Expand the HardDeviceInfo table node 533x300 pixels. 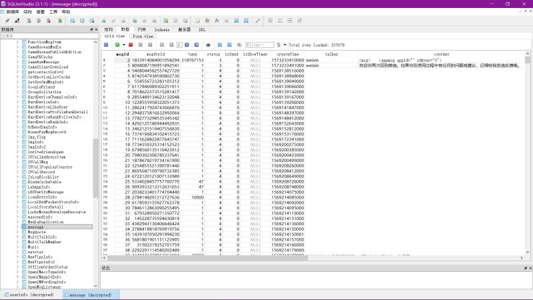coord(18,102)
